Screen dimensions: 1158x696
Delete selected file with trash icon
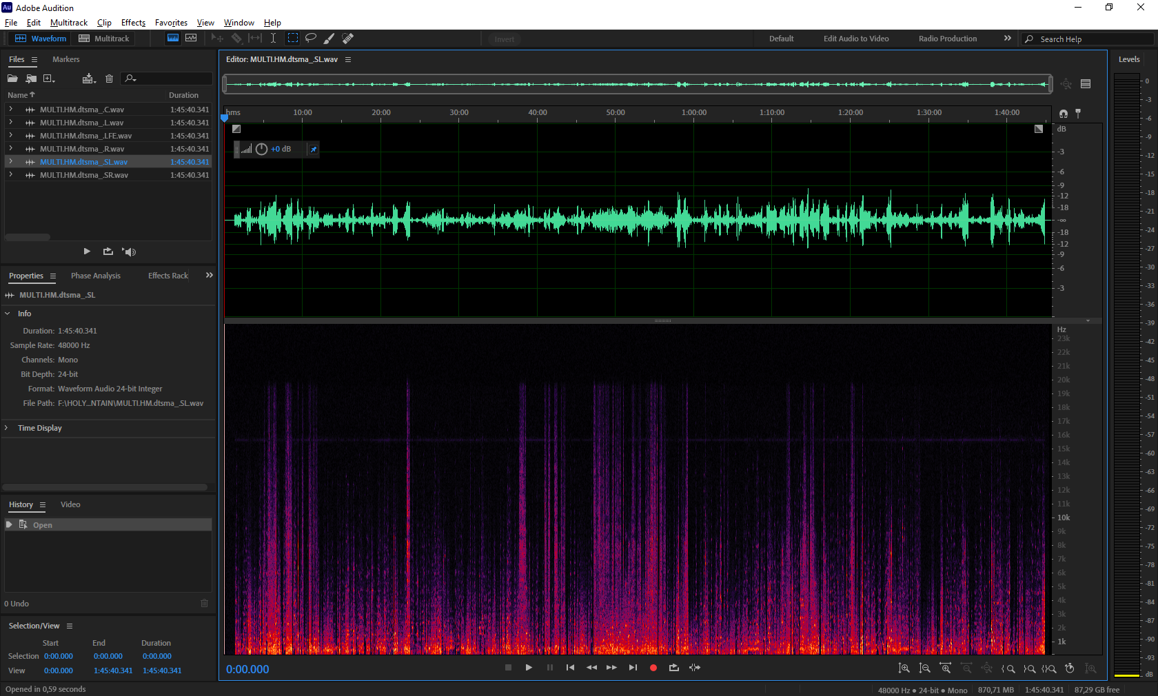(109, 79)
